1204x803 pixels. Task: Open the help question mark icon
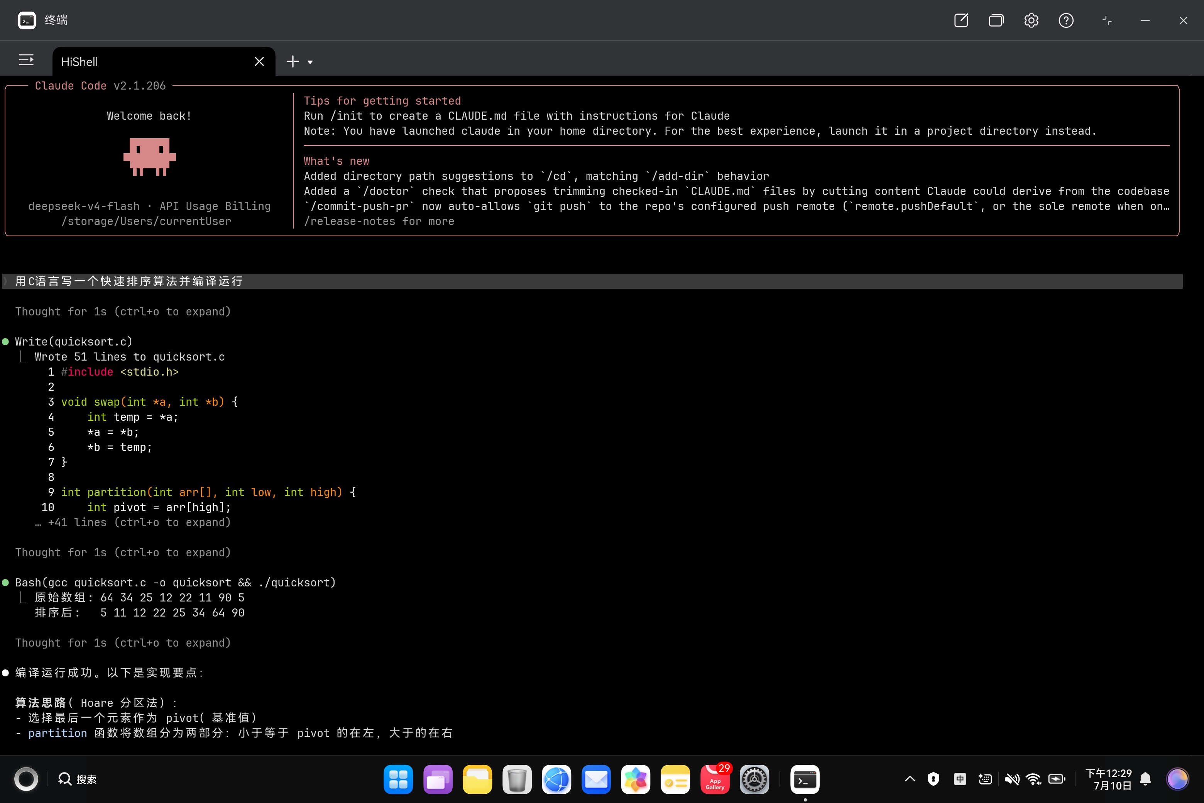tap(1066, 20)
